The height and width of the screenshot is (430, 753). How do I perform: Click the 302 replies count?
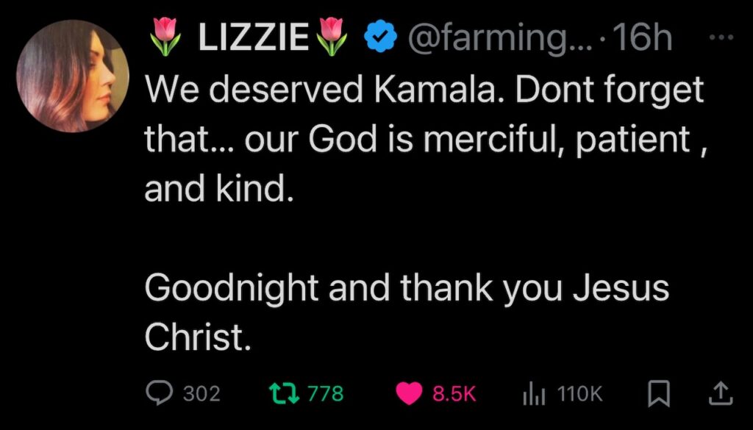[201, 394]
